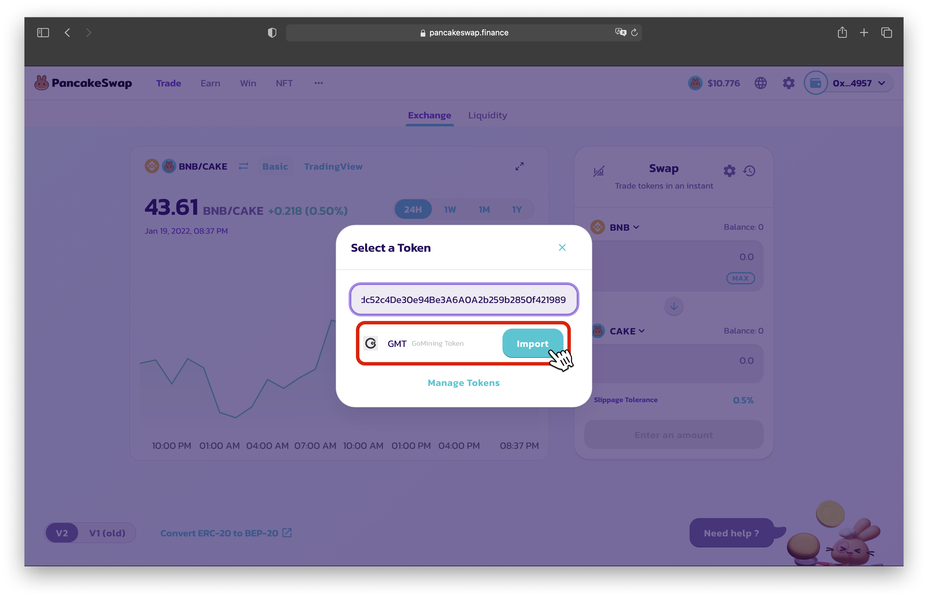Choose the 1Y chart range
928x598 pixels.
[x=517, y=209]
